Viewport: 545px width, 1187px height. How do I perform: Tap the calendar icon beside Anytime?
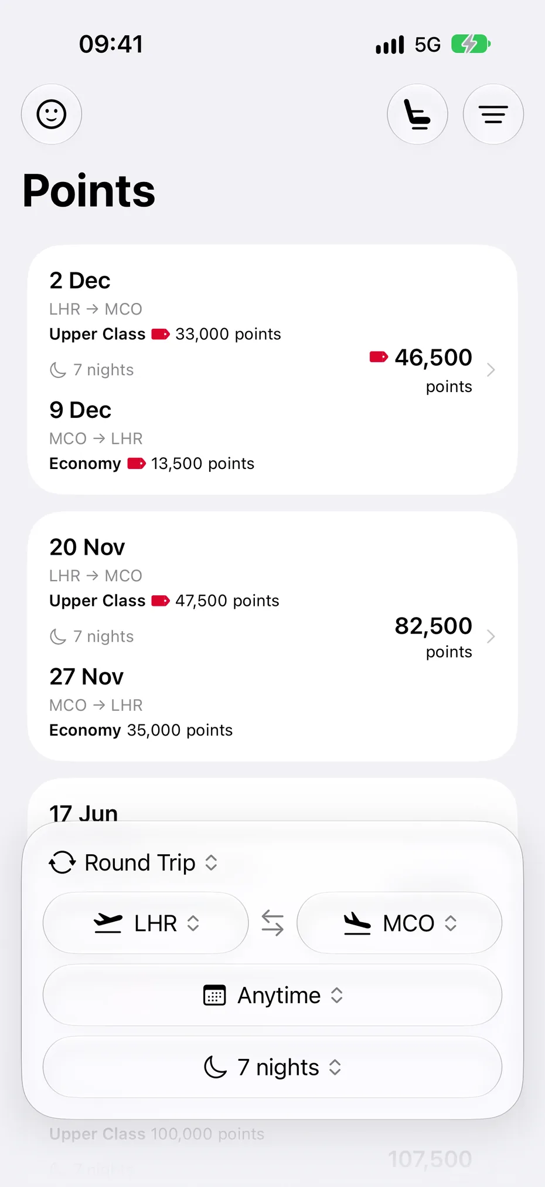pyautogui.click(x=214, y=995)
